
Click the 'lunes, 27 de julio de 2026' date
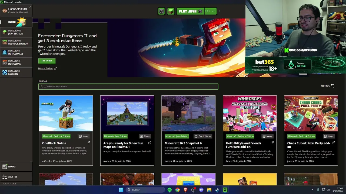(239, 161)
